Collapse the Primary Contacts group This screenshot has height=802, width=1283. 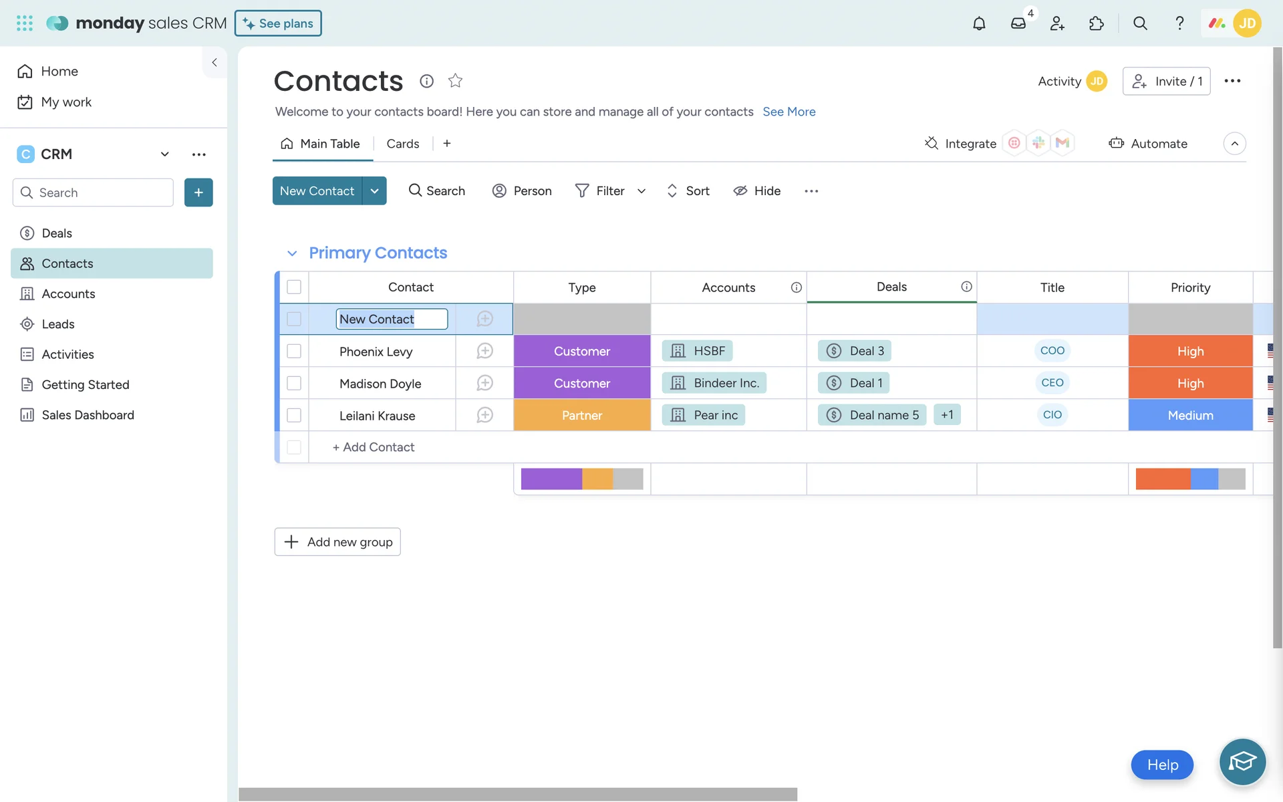click(292, 253)
